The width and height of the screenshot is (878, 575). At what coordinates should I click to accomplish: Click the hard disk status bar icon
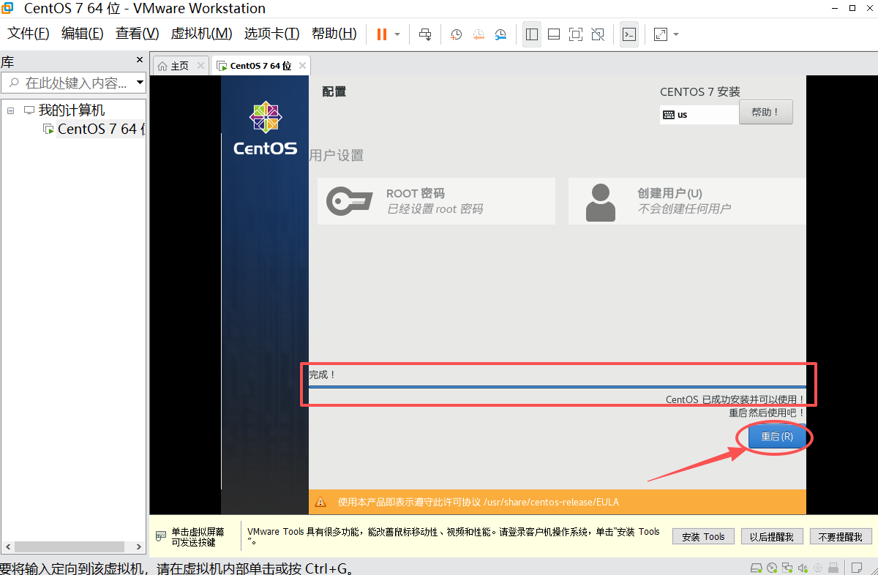[757, 568]
